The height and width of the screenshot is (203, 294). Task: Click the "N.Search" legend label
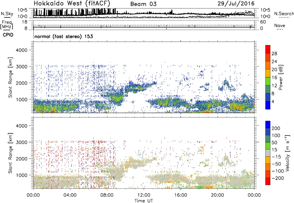coord(284,14)
